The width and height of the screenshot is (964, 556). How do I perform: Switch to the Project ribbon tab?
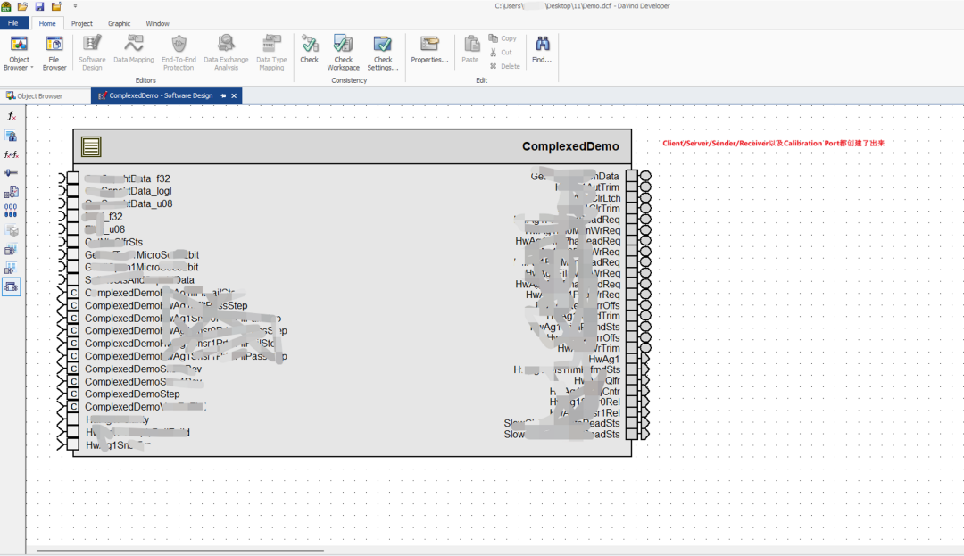click(81, 23)
